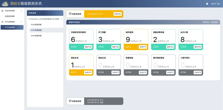The height and width of the screenshot is (110, 223).
Task: Click 进行中 status on 组织复测 card
Action: (129, 47)
